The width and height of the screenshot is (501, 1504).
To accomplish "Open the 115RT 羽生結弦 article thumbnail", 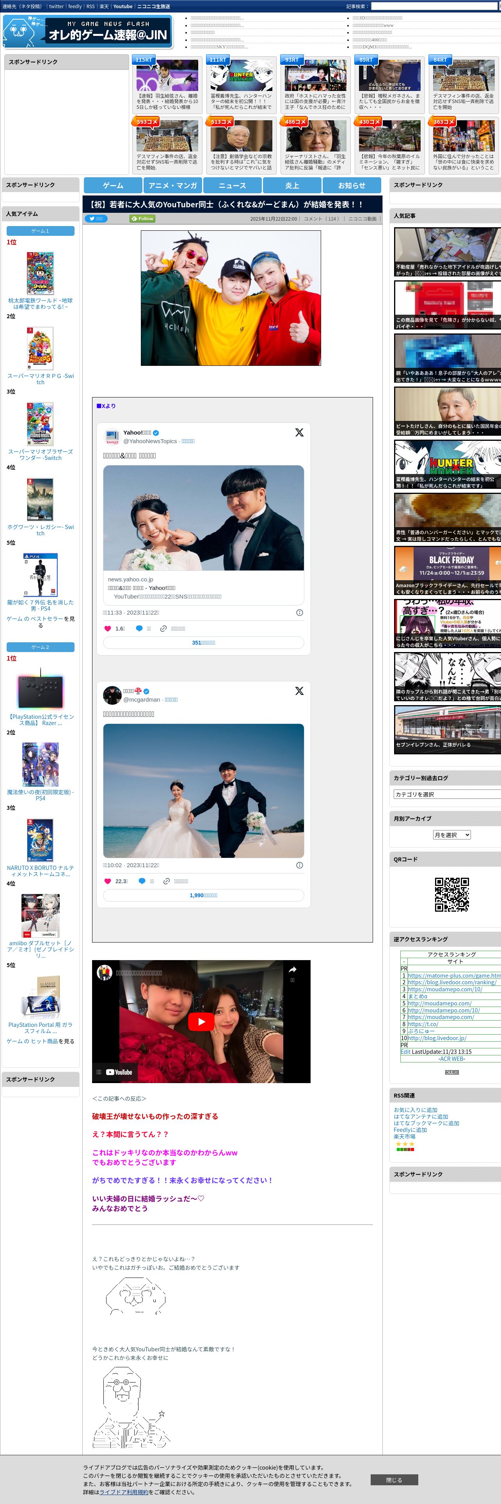I will click(x=167, y=75).
